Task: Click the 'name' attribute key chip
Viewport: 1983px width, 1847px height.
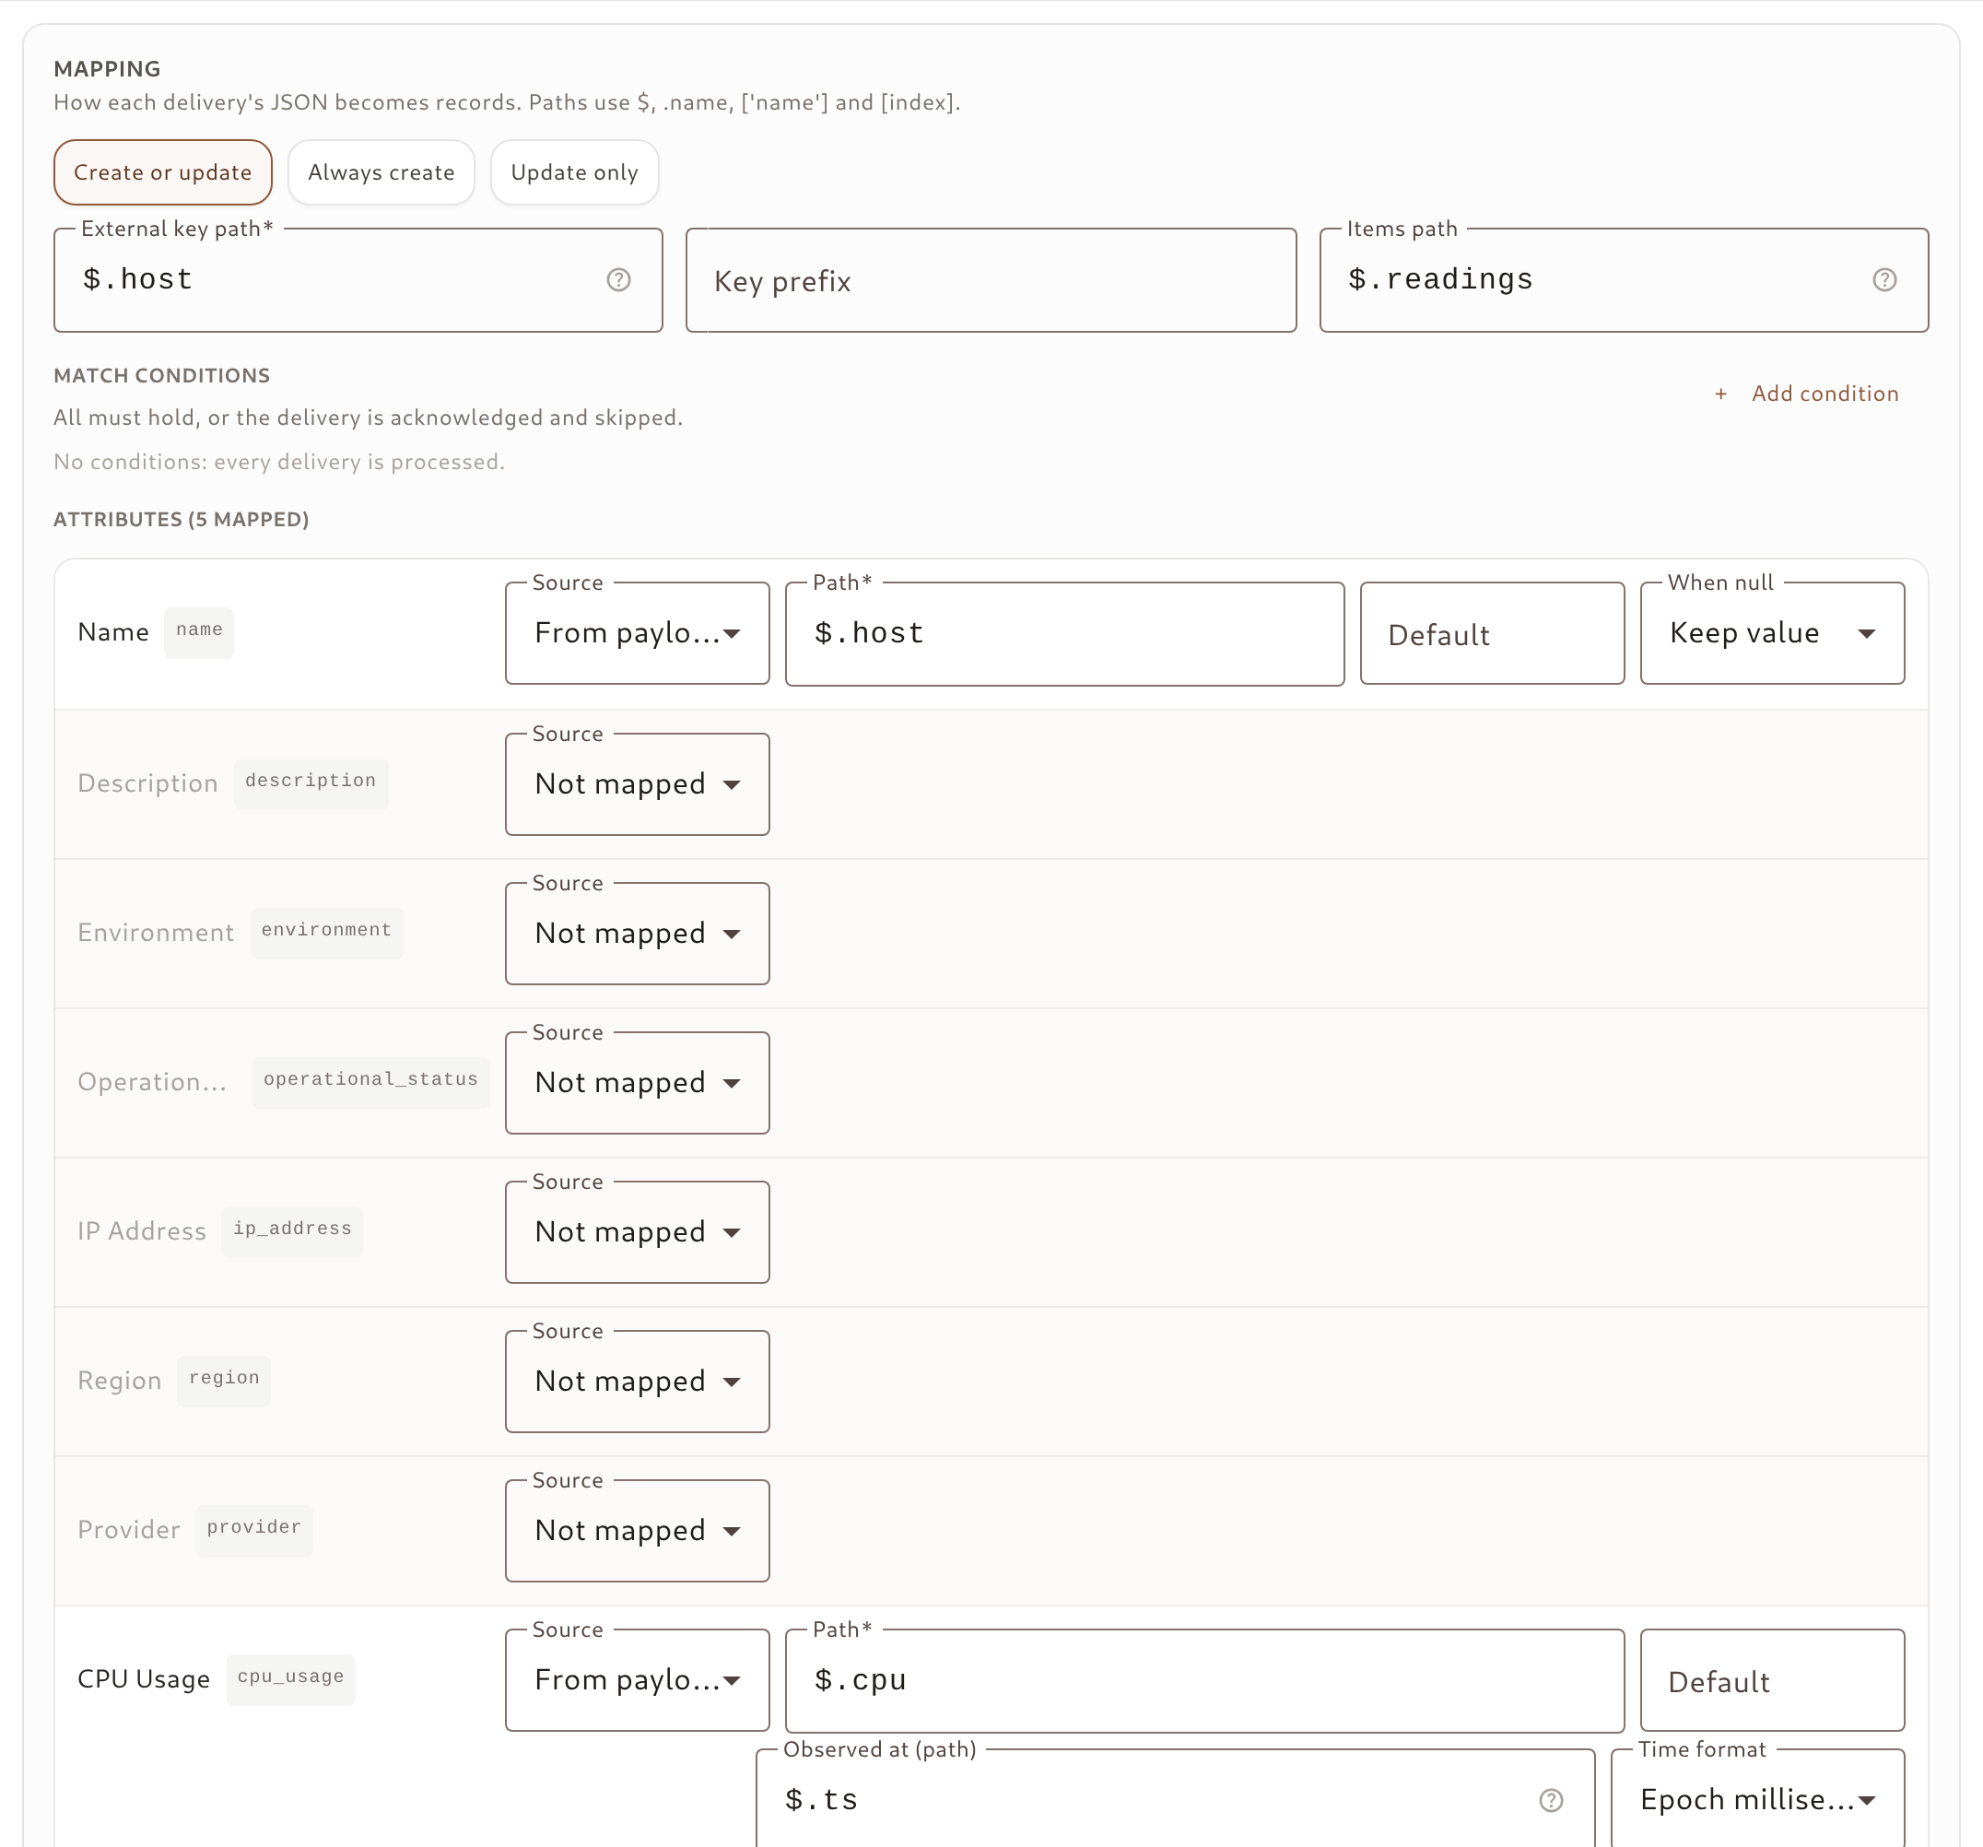Action: (x=199, y=632)
